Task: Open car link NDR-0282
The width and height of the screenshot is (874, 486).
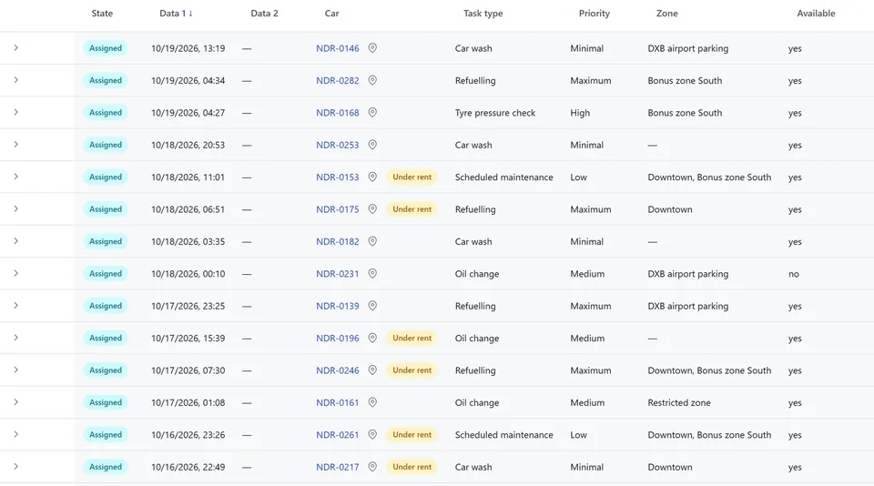Action: tap(337, 81)
